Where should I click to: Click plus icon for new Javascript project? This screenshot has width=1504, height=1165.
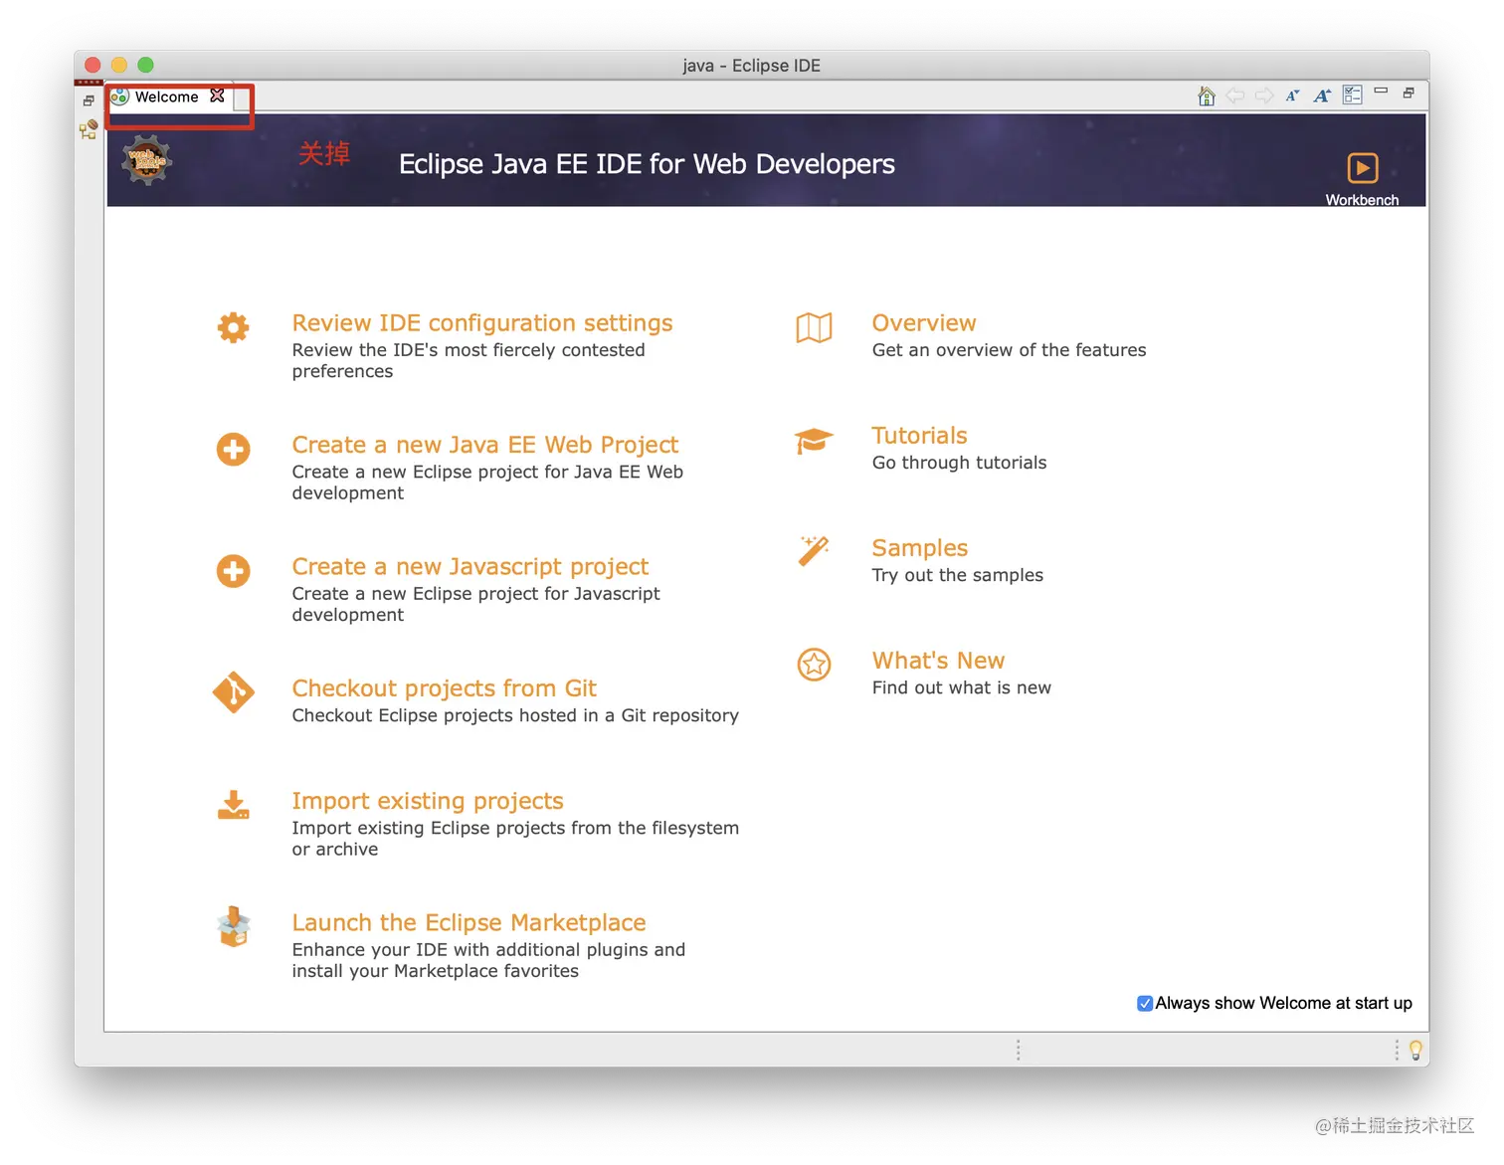pyautogui.click(x=234, y=571)
